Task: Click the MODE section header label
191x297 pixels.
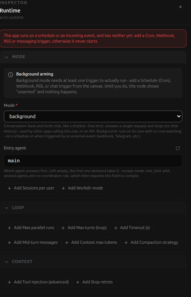Action: pos(18,57)
